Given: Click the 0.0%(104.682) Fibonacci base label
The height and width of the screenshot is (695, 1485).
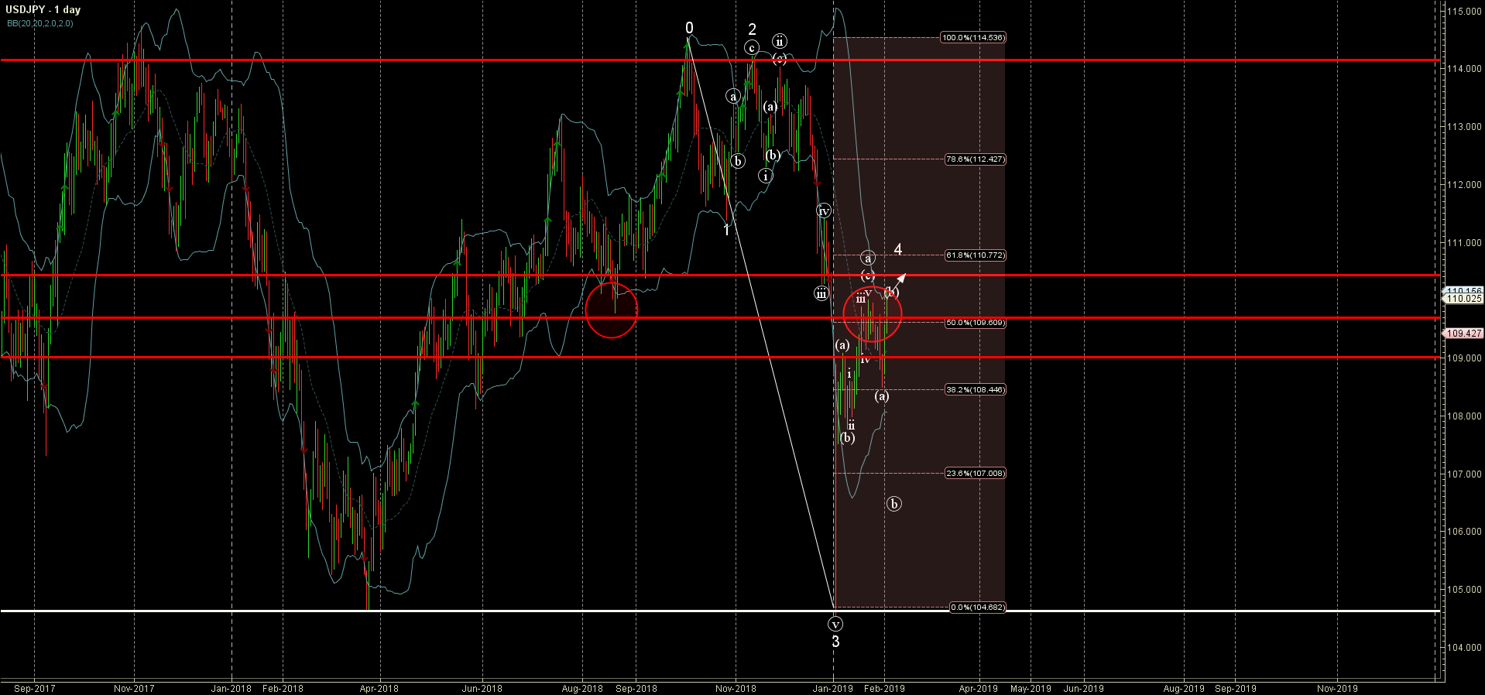Looking at the screenshot, I should [978, 607].
